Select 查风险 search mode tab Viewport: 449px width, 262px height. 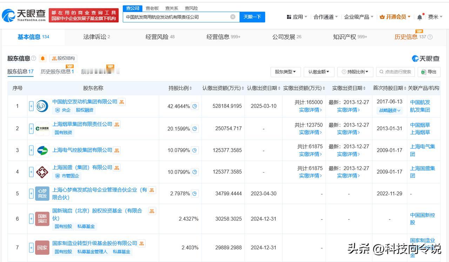point(191,8)
